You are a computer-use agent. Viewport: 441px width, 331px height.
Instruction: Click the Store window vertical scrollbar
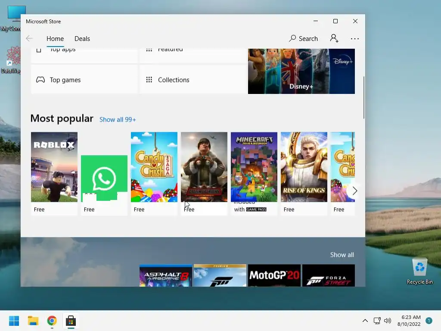[363, 97]
